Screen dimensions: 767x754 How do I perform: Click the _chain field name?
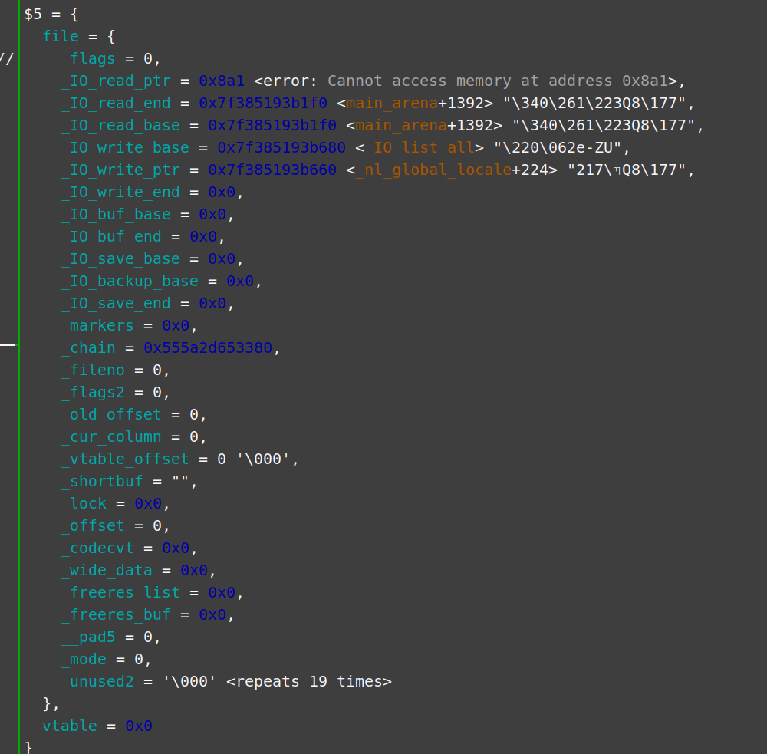[88, 348]
